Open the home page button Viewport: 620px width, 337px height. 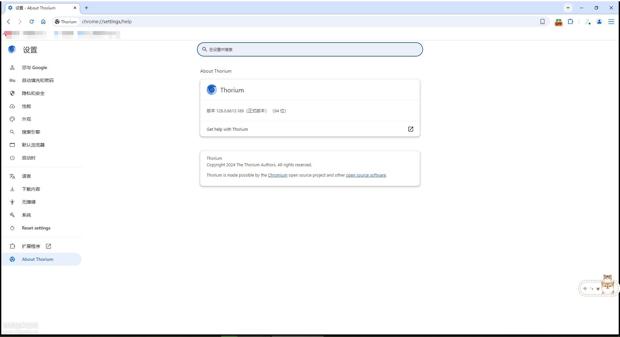coord(43,22)
